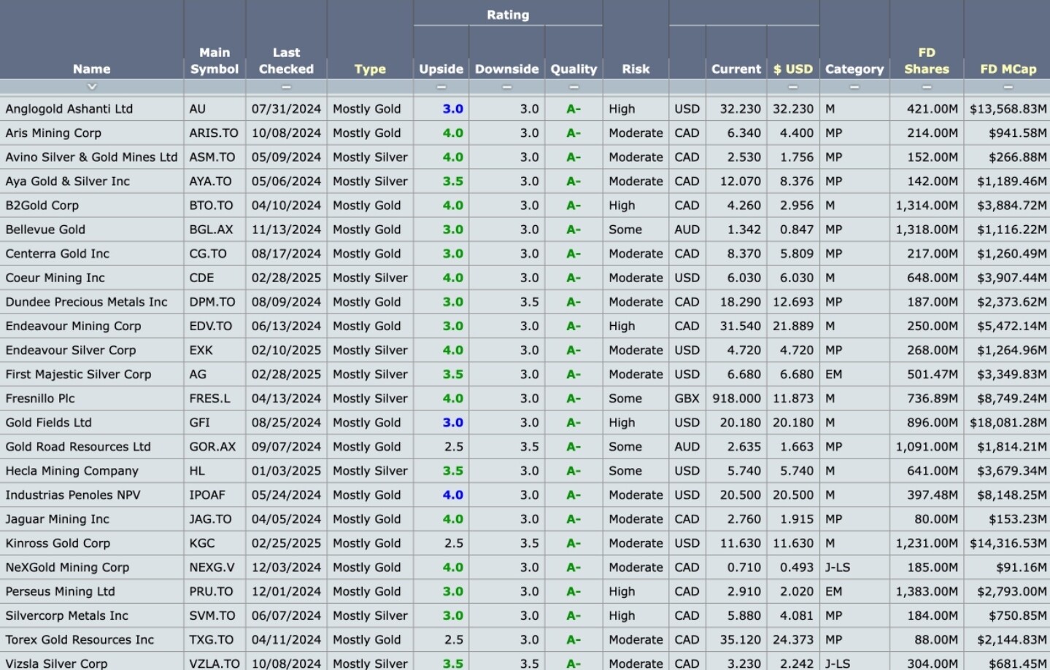Select the Endeavour Mining Corp name cell
Image resolution: width=1050 pixels, height=670 pixels.
tap(74, 326)
